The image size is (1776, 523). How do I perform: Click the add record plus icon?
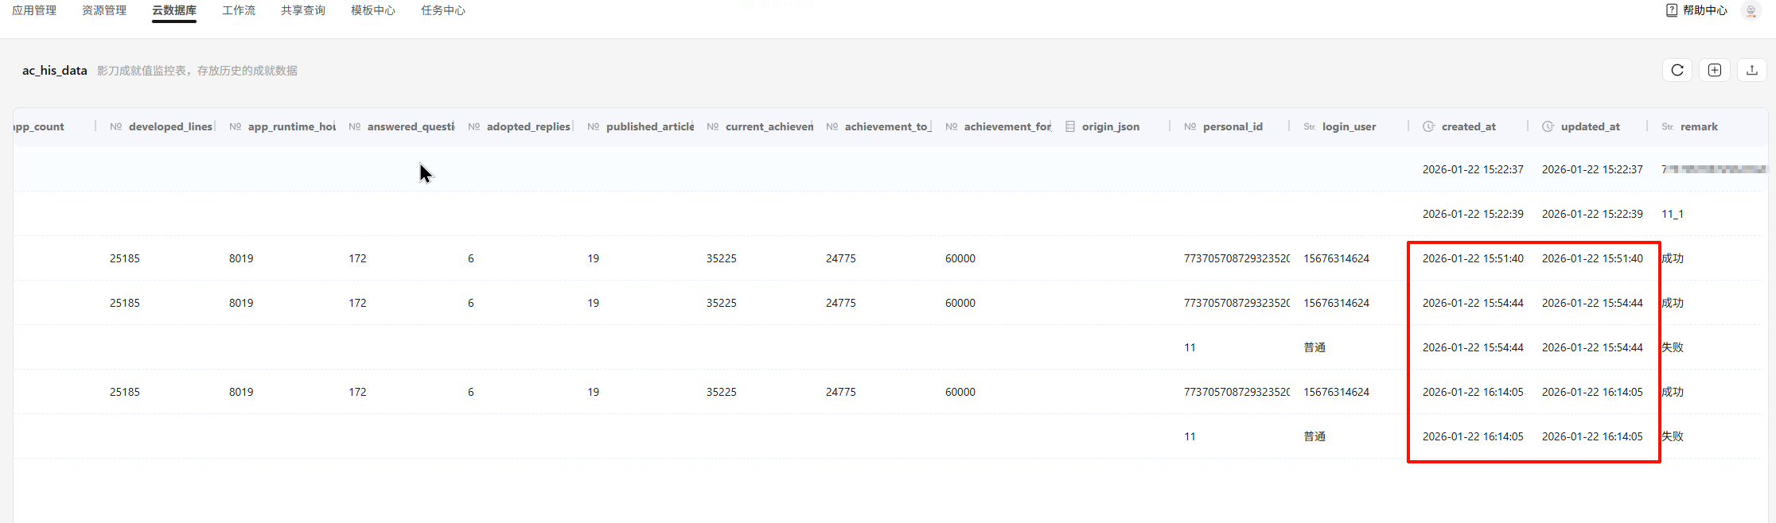point(1715,70)
